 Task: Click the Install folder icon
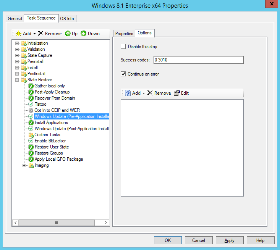(24, 68)
